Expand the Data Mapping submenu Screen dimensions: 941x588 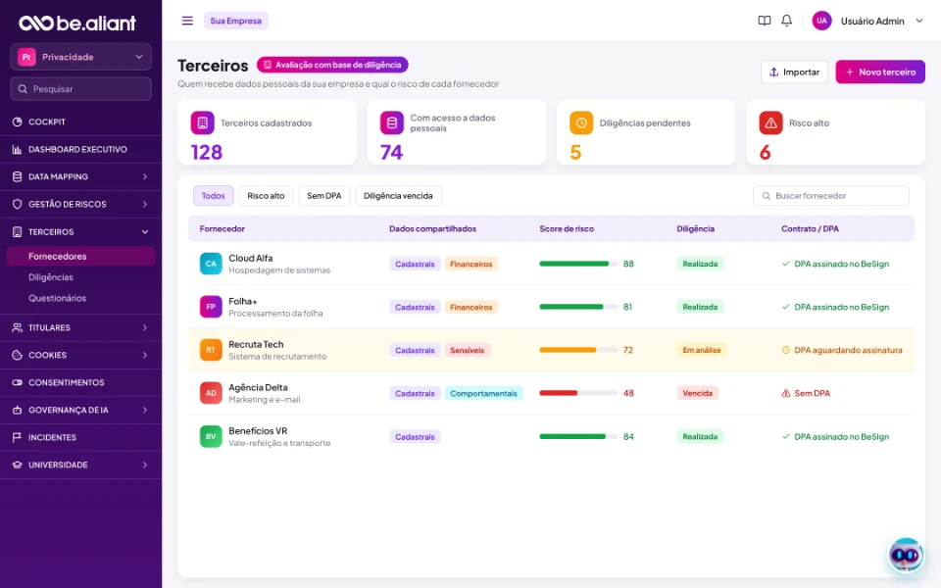(145, 177)
